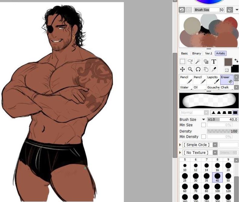Open the dropdown arrow at top right

[x=237, y=10]
